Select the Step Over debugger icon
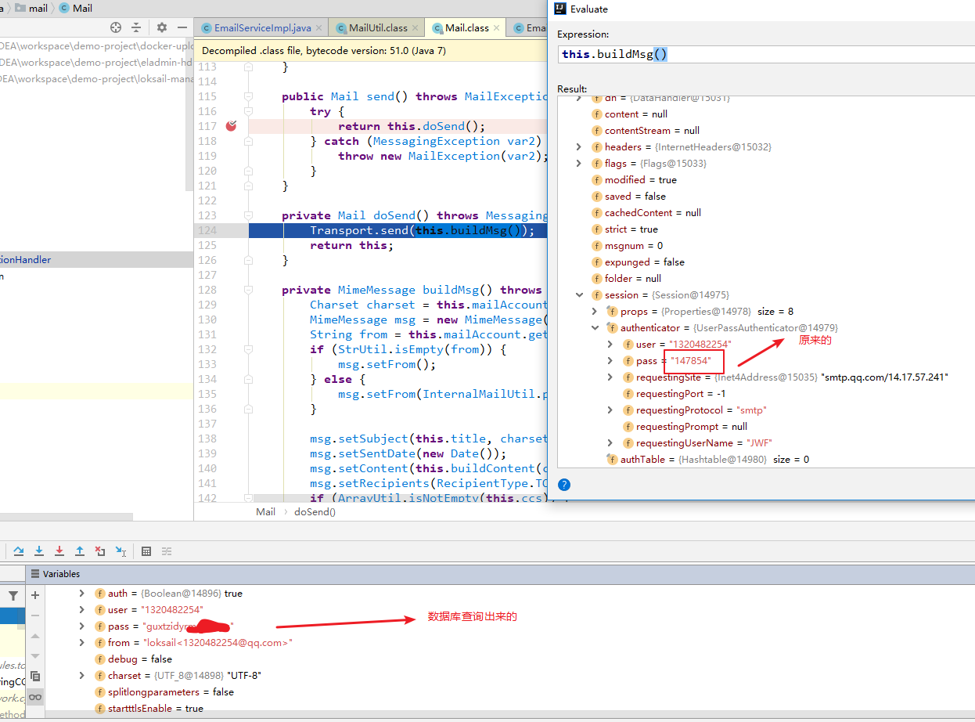The height and width of the screenshot is (722, 975). (19, 551)
